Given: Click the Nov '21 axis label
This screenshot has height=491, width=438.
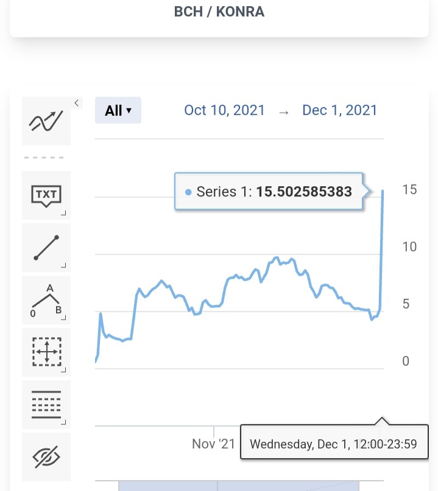Looking at the screenshot, I should [x=213, y=444].
